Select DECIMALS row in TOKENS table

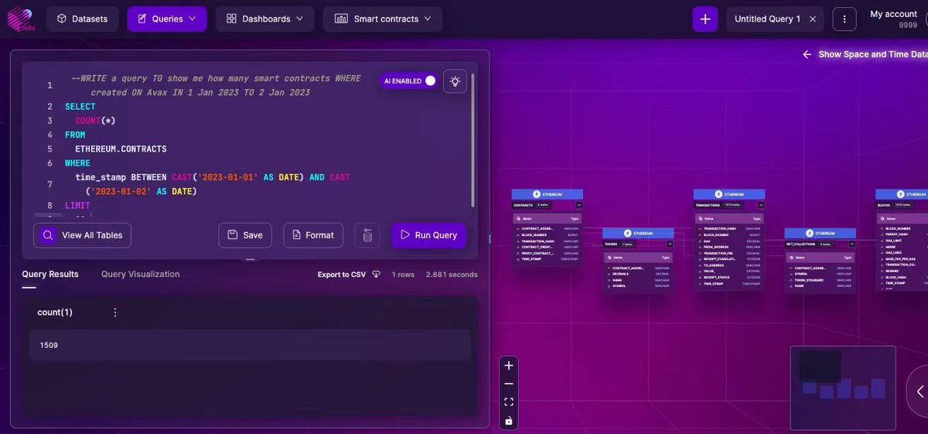point(639,273)
